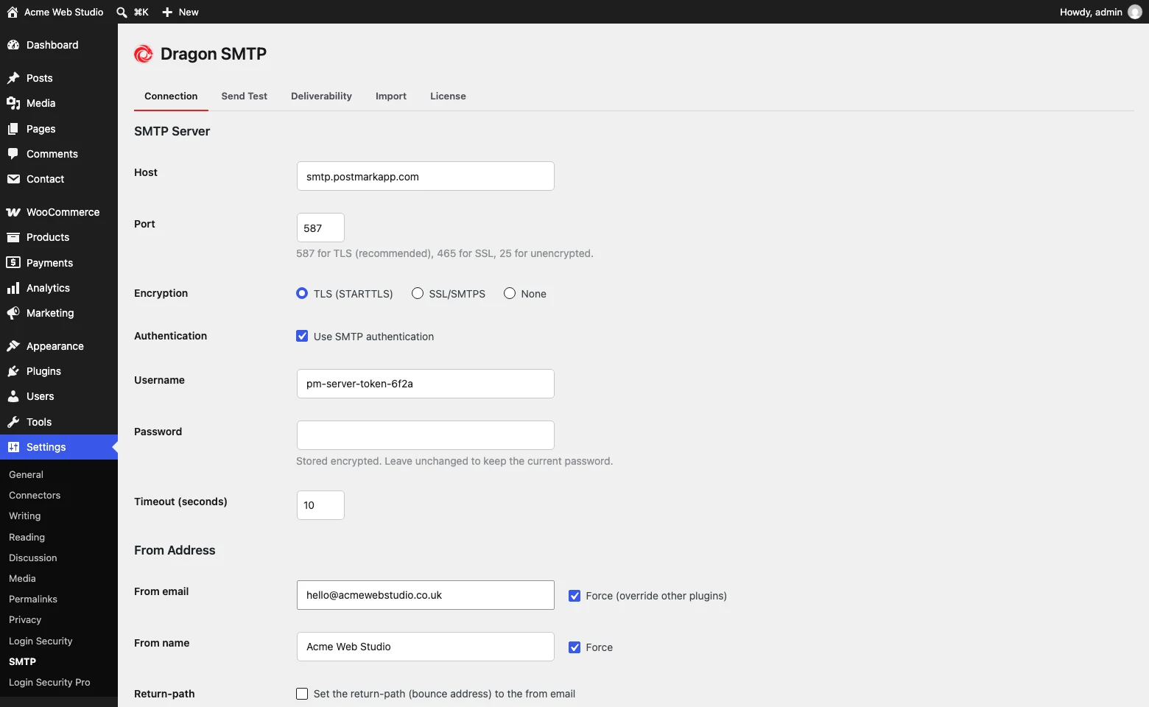
Task: Open the Import tab
Action: click(x=391, y=96)
